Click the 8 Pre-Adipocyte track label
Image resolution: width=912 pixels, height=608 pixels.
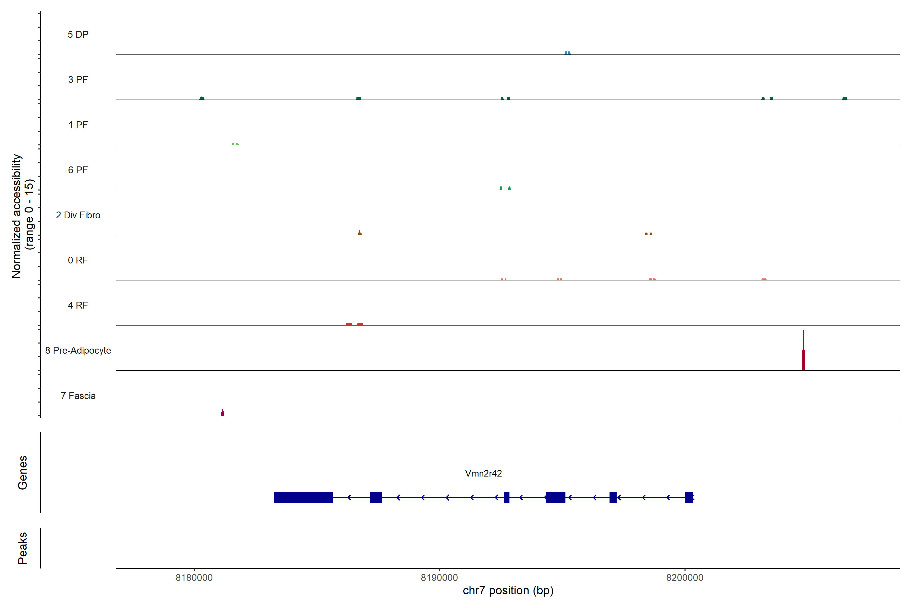click(78, 351)
